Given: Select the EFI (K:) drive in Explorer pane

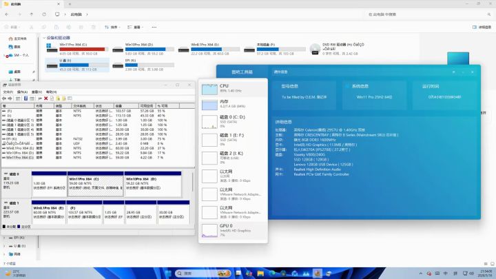Looking at the screenshot, I should pyautogui.click(x=143, y=65).
